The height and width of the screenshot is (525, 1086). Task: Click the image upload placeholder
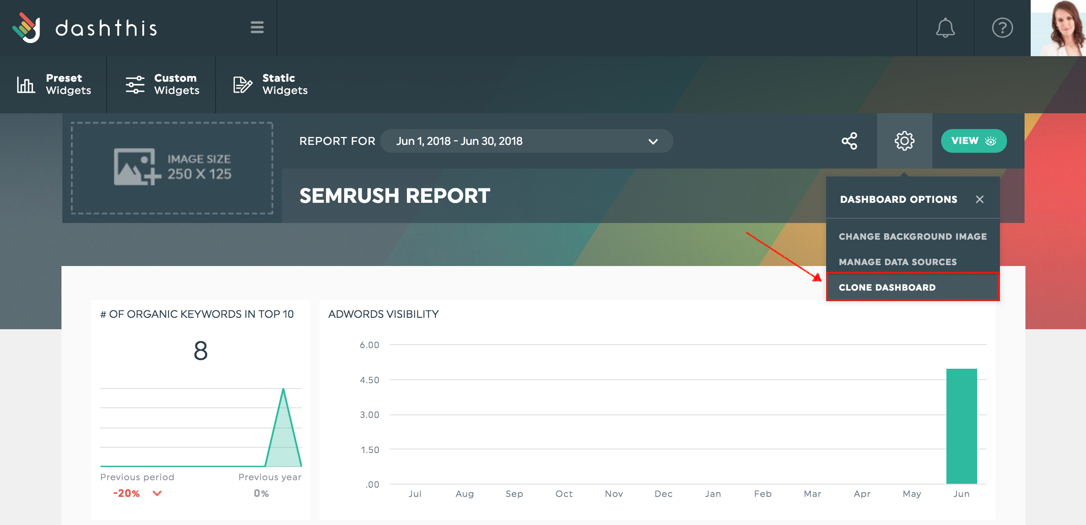[172, 168]
